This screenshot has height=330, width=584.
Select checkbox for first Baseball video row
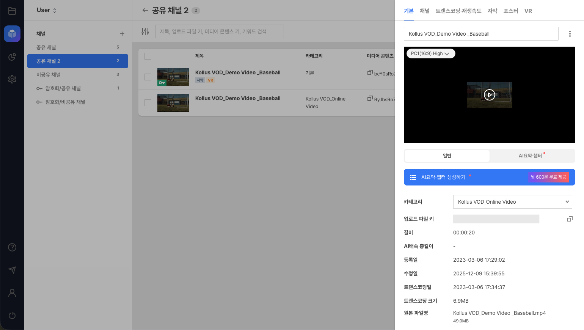[148, 77]
